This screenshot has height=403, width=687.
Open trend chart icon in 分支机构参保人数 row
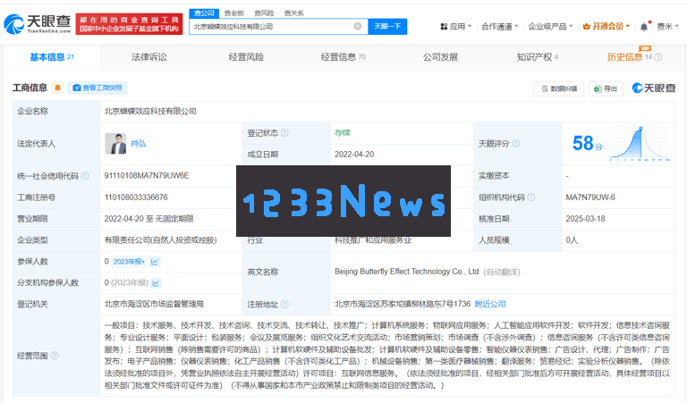click(156, 283)
